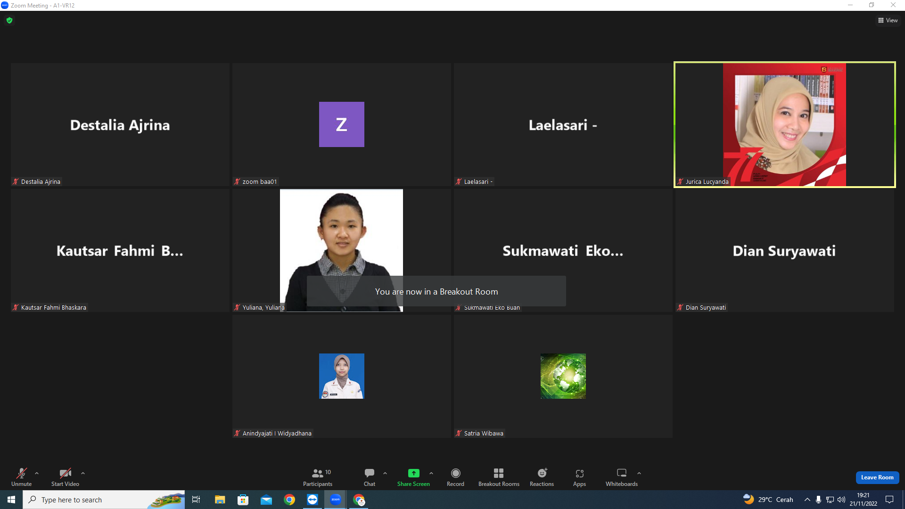The height and width of the screenshot is (509, 905).
Task: Open the Reactions menu
Action: (542, 477)
